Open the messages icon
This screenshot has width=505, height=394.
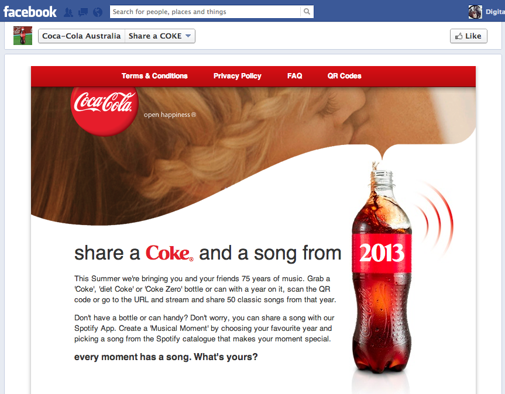coord(83,12)
